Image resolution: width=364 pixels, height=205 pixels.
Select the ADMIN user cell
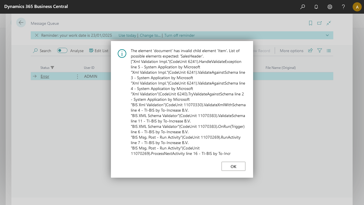click(91, 76)
